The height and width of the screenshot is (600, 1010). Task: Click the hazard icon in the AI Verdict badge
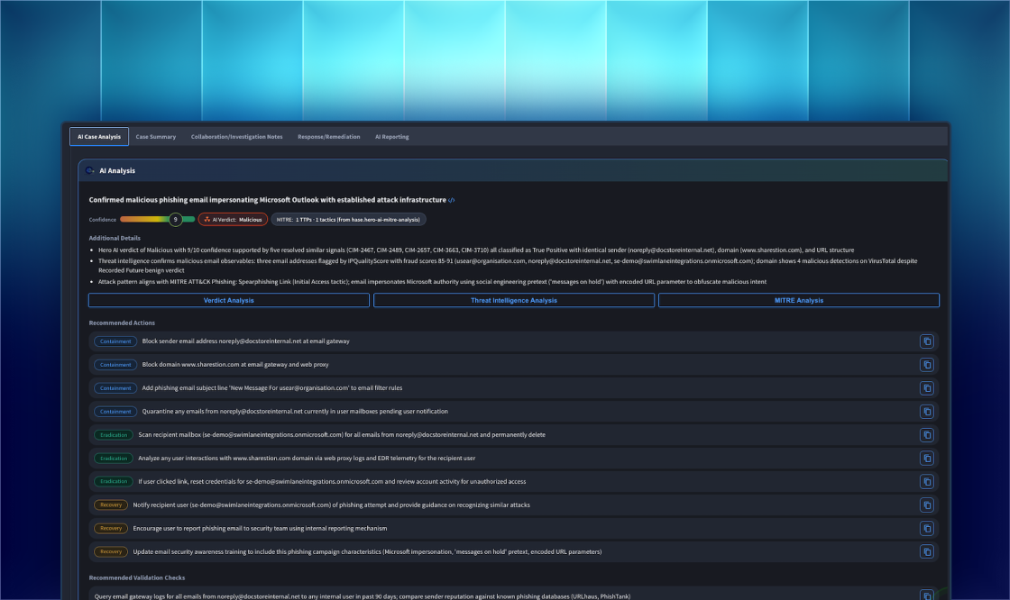pyautogui.click(x=205, y=218)
